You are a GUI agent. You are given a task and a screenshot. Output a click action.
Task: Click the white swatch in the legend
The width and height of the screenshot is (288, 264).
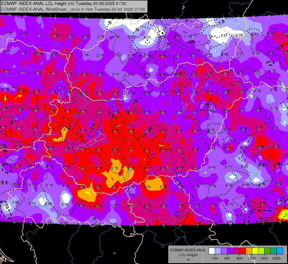click(212, 251)
